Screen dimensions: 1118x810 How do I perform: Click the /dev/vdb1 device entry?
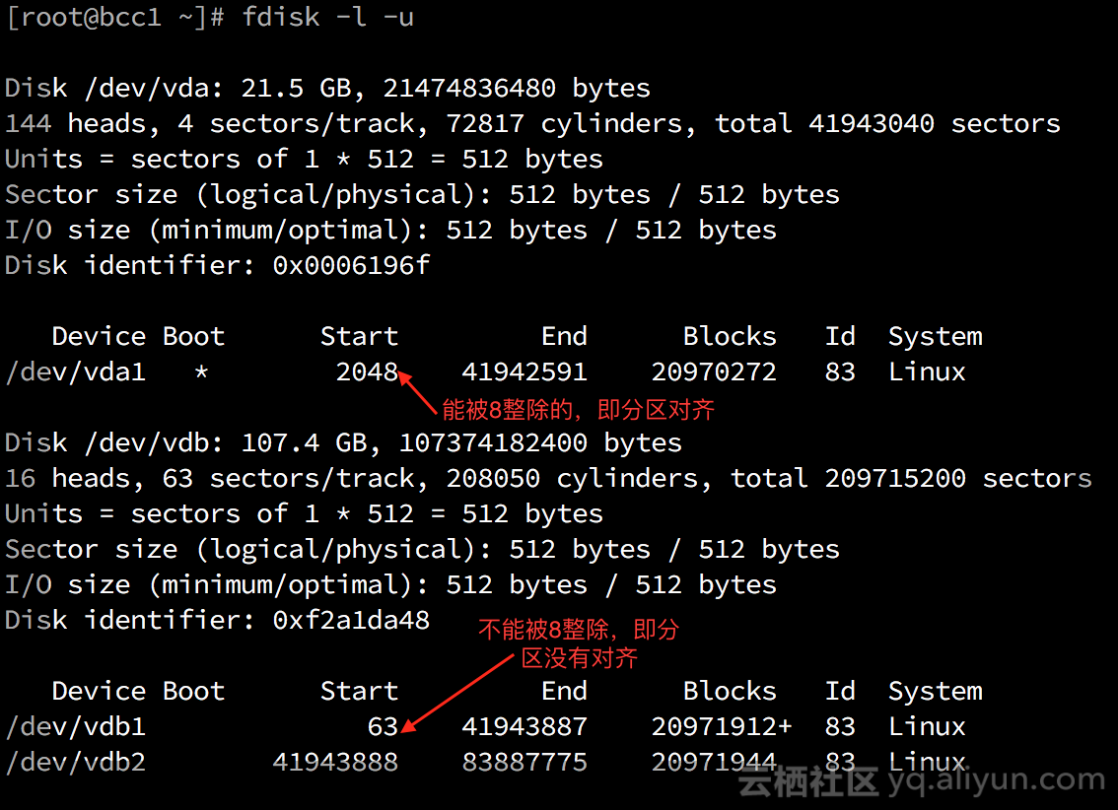75,726
